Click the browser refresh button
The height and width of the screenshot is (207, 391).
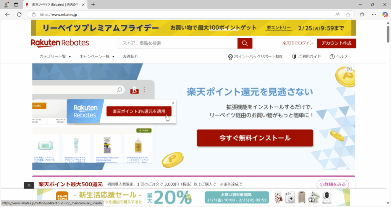click(19, 15)
